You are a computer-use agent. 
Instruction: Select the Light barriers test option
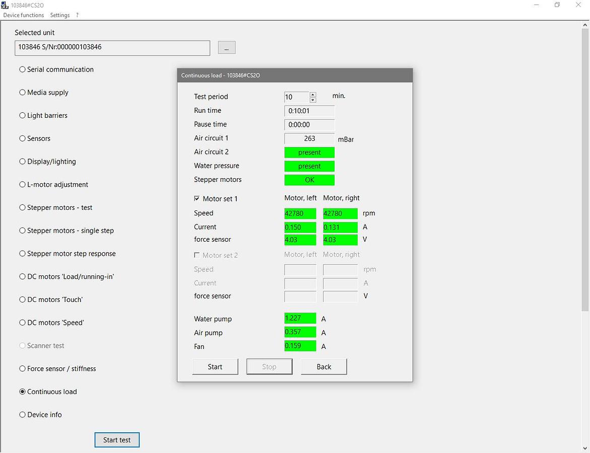(x=22, y=116)
